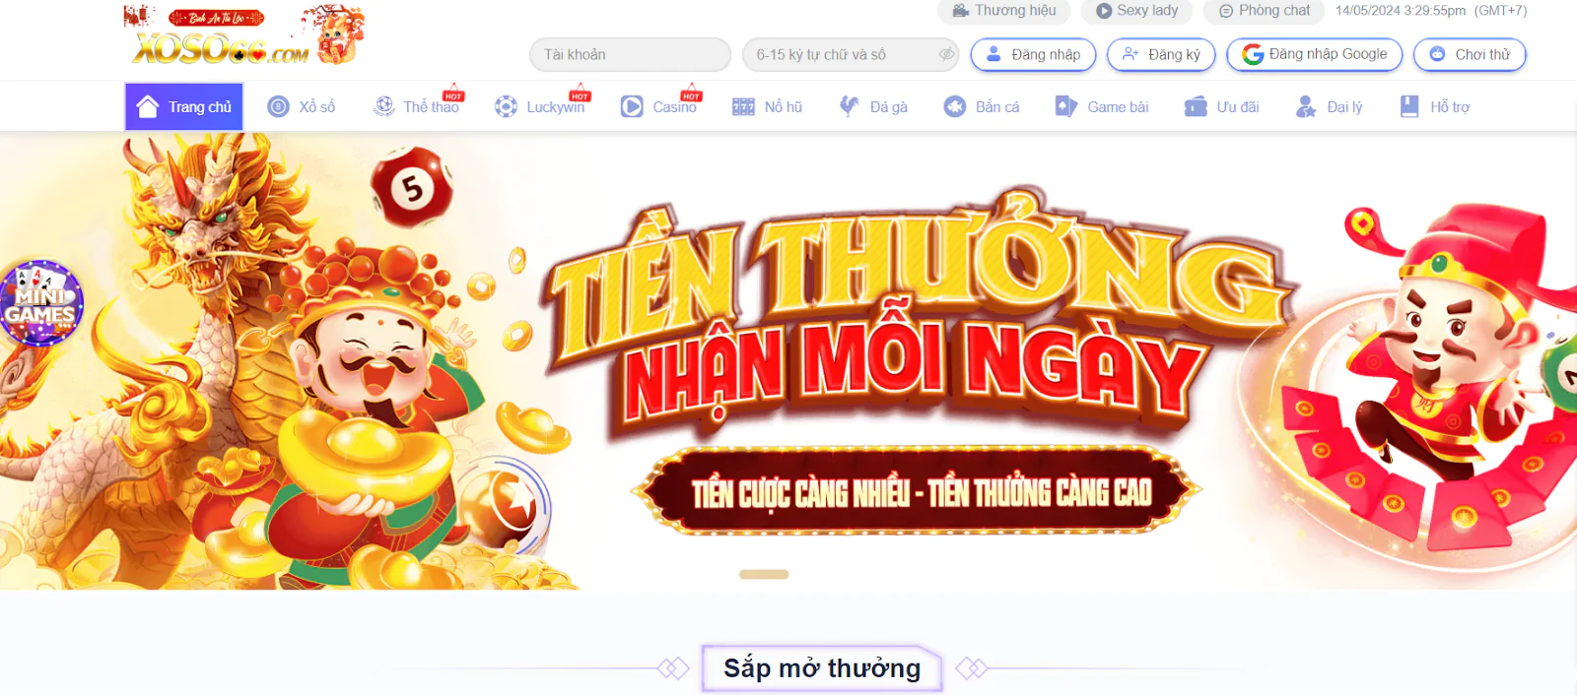Sign in with Đăng nhập Google
This screenshot has width=1577, height=695.
pos(1315,54)
